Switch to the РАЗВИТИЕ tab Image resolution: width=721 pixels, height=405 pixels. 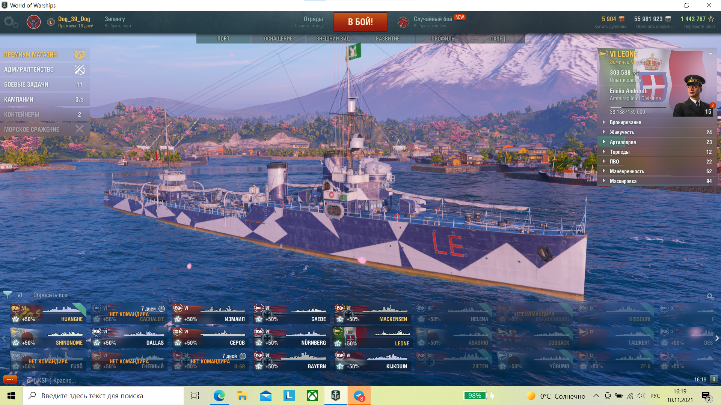pos(388,39)
